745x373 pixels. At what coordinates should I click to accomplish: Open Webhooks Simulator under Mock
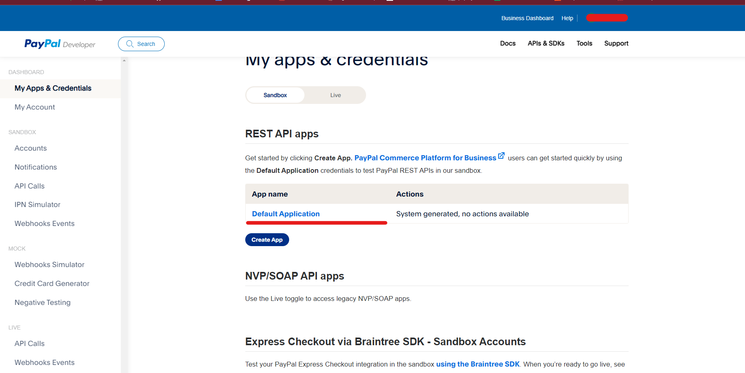click(x=50, y=265)
